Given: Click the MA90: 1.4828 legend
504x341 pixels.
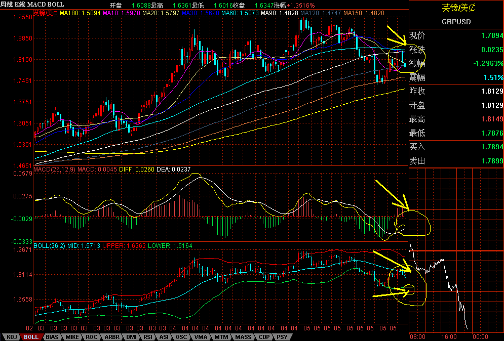Looking at the screenshot, I should [280, 13].
